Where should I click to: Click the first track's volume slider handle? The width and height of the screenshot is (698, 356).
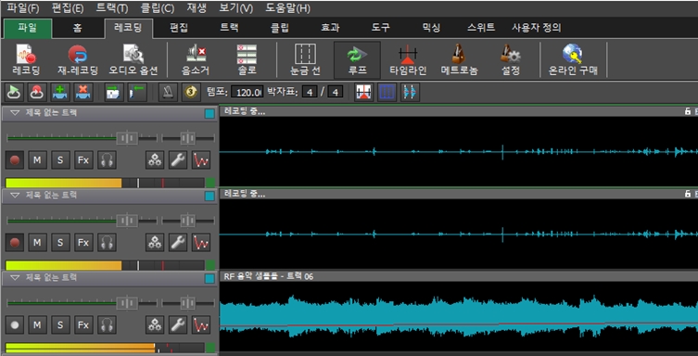tap(127, 138)
